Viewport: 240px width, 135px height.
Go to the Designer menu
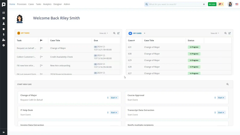(x=58, y=4)
